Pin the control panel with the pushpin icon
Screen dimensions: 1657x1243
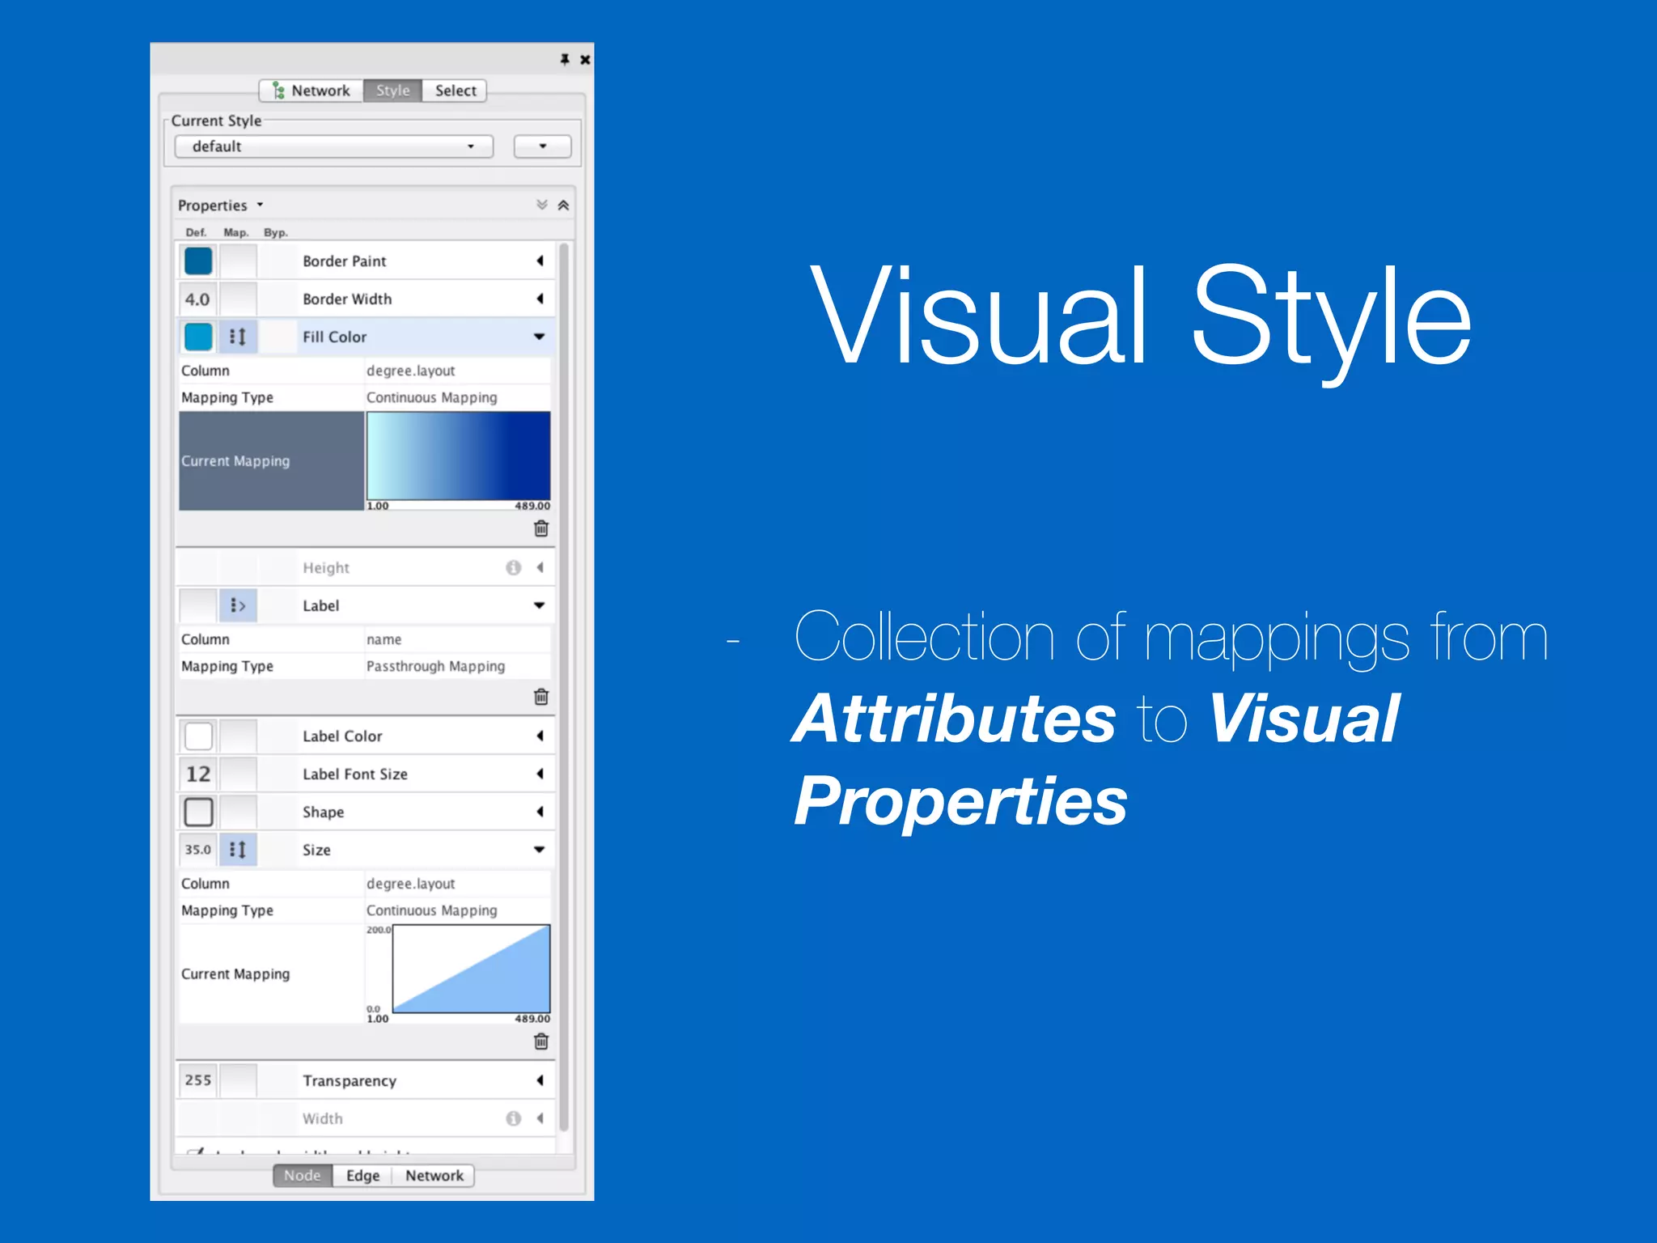pyautogui.click(x=565, y=59)
